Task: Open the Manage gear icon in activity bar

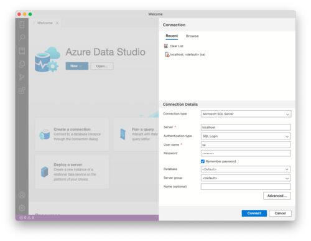Action: click(x=22, y=208)
